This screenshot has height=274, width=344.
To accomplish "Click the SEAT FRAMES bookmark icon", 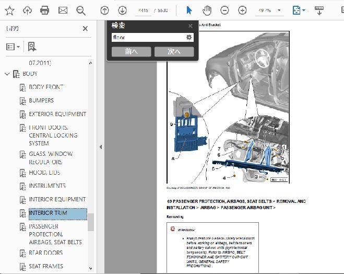I will click(x=22, y=267).
